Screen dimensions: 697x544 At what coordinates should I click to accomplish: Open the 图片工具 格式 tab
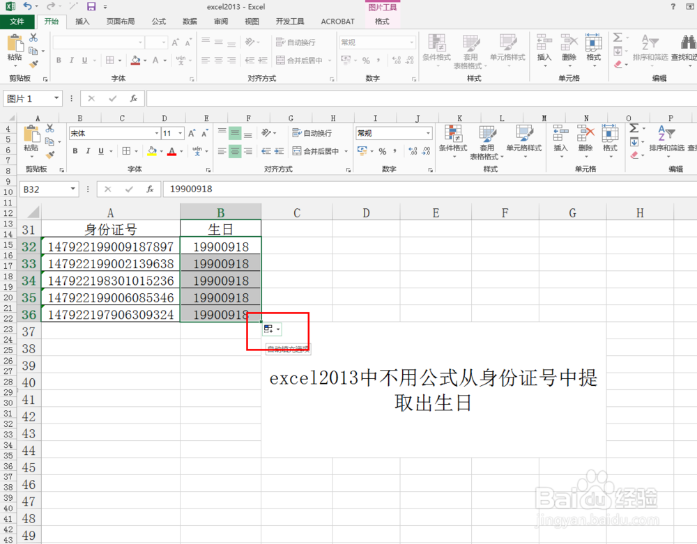click(x=382, y=21)
